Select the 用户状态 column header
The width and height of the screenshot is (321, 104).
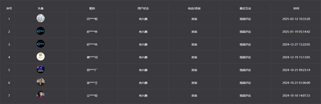(143, 9)
